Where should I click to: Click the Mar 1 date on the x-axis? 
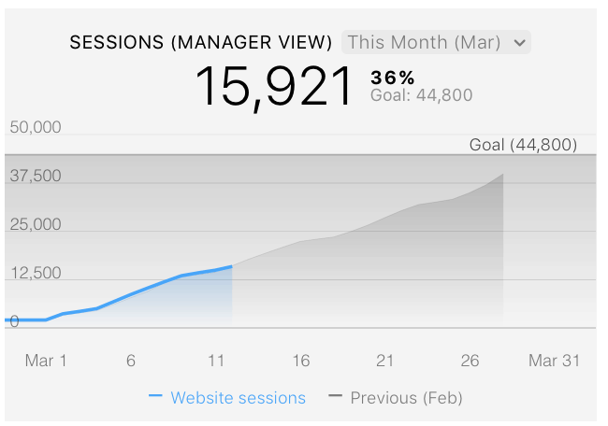(x=47, y=361)
